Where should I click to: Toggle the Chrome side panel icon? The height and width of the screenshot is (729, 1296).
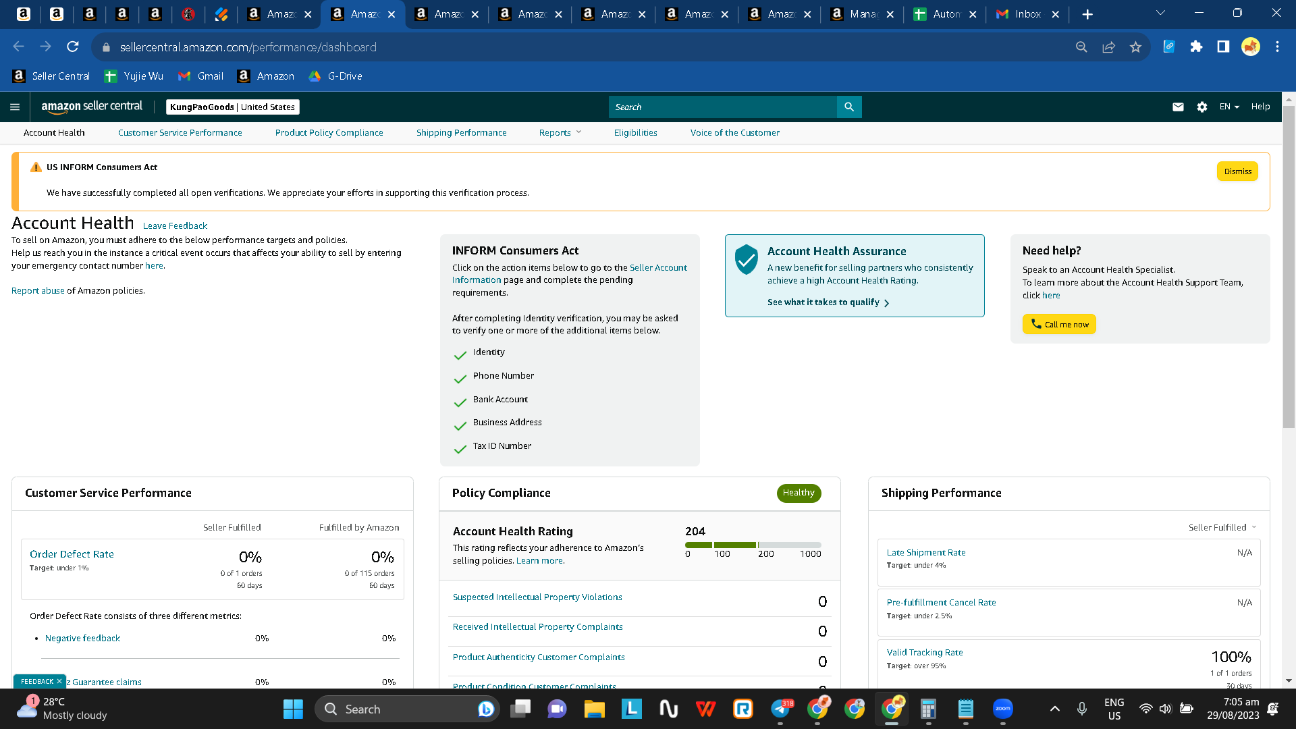(x=1223, y=47)
